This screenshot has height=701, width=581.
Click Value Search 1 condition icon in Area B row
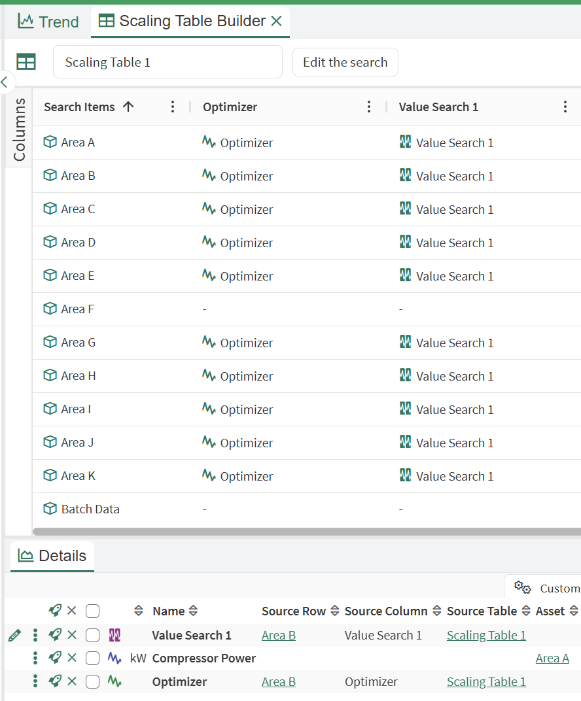[x=405, y=175]
